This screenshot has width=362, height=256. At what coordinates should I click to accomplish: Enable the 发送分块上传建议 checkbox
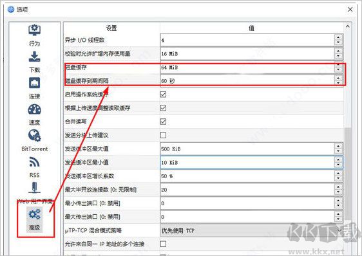163,135
